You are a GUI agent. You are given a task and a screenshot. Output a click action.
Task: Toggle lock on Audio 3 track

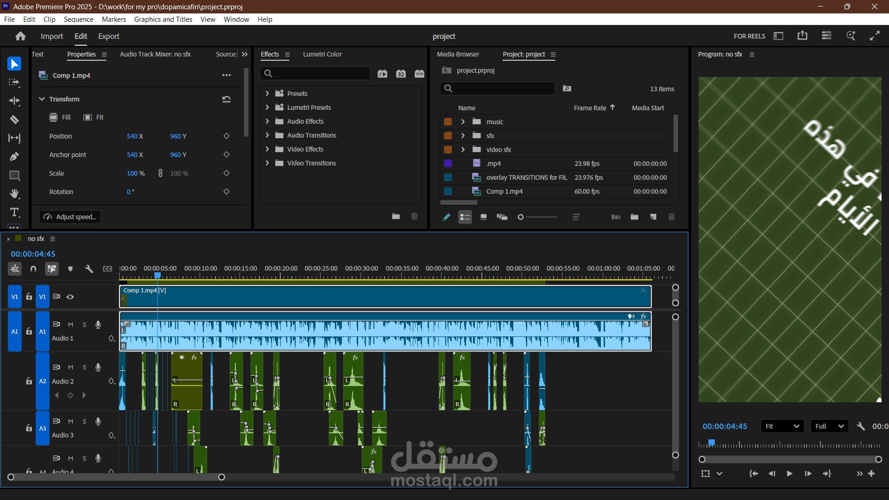(x=29, y=428)
